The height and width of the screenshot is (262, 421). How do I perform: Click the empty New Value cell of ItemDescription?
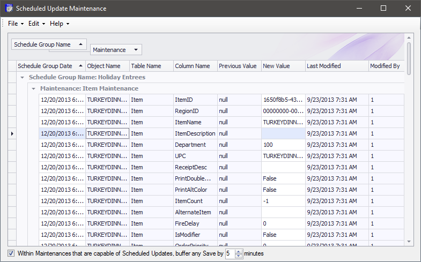pos(283,133)
